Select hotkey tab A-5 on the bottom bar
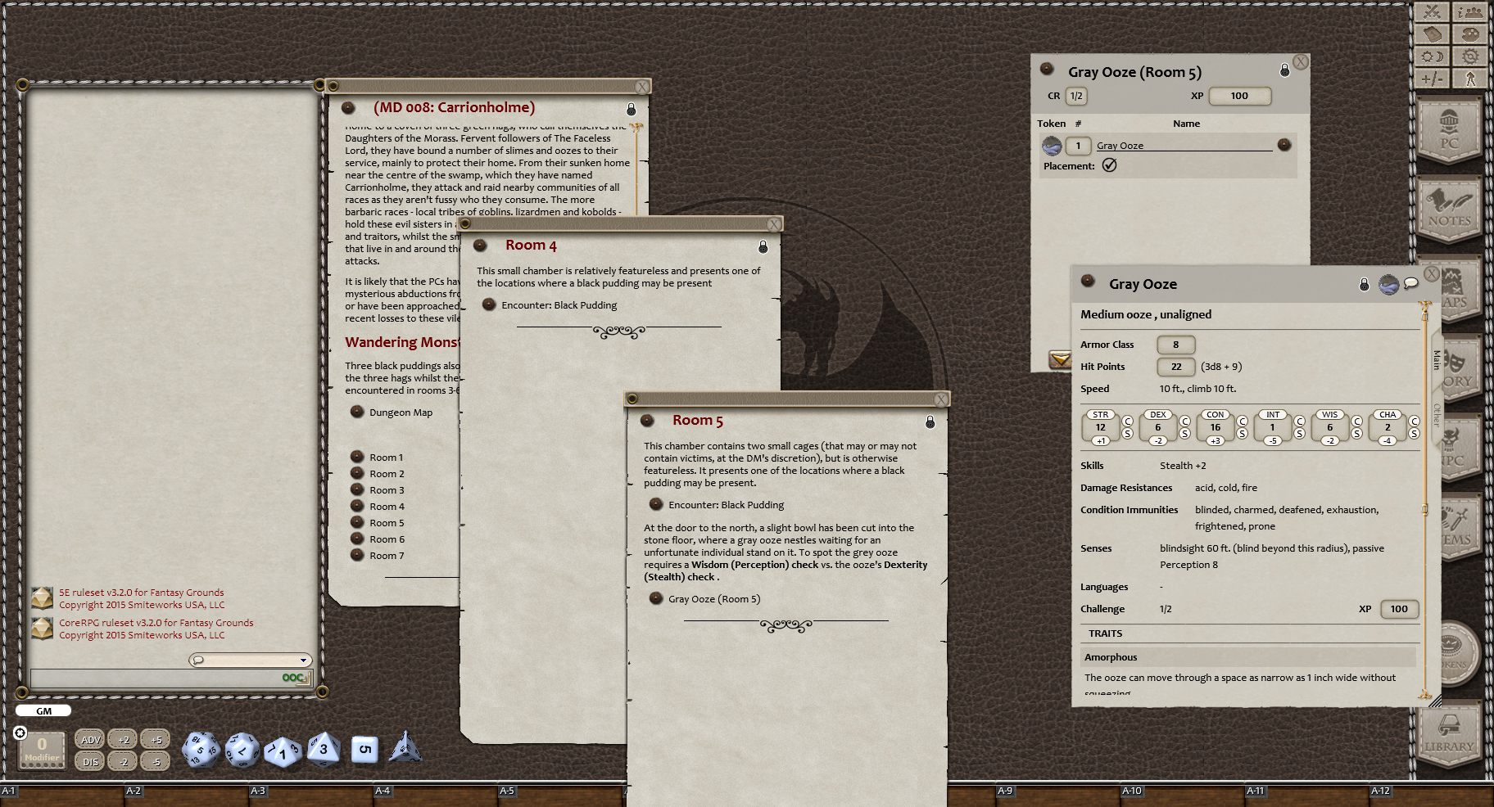Screen dimensions: 1494x807 tap(506, 791)
